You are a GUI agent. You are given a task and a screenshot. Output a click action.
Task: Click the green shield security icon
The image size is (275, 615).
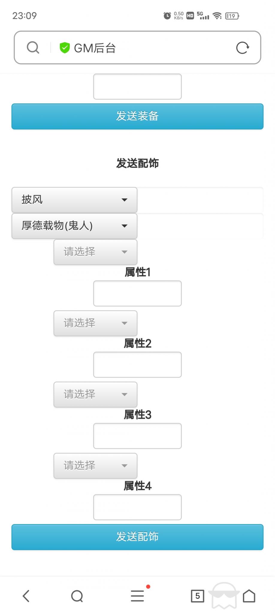(x=65, y=47)
